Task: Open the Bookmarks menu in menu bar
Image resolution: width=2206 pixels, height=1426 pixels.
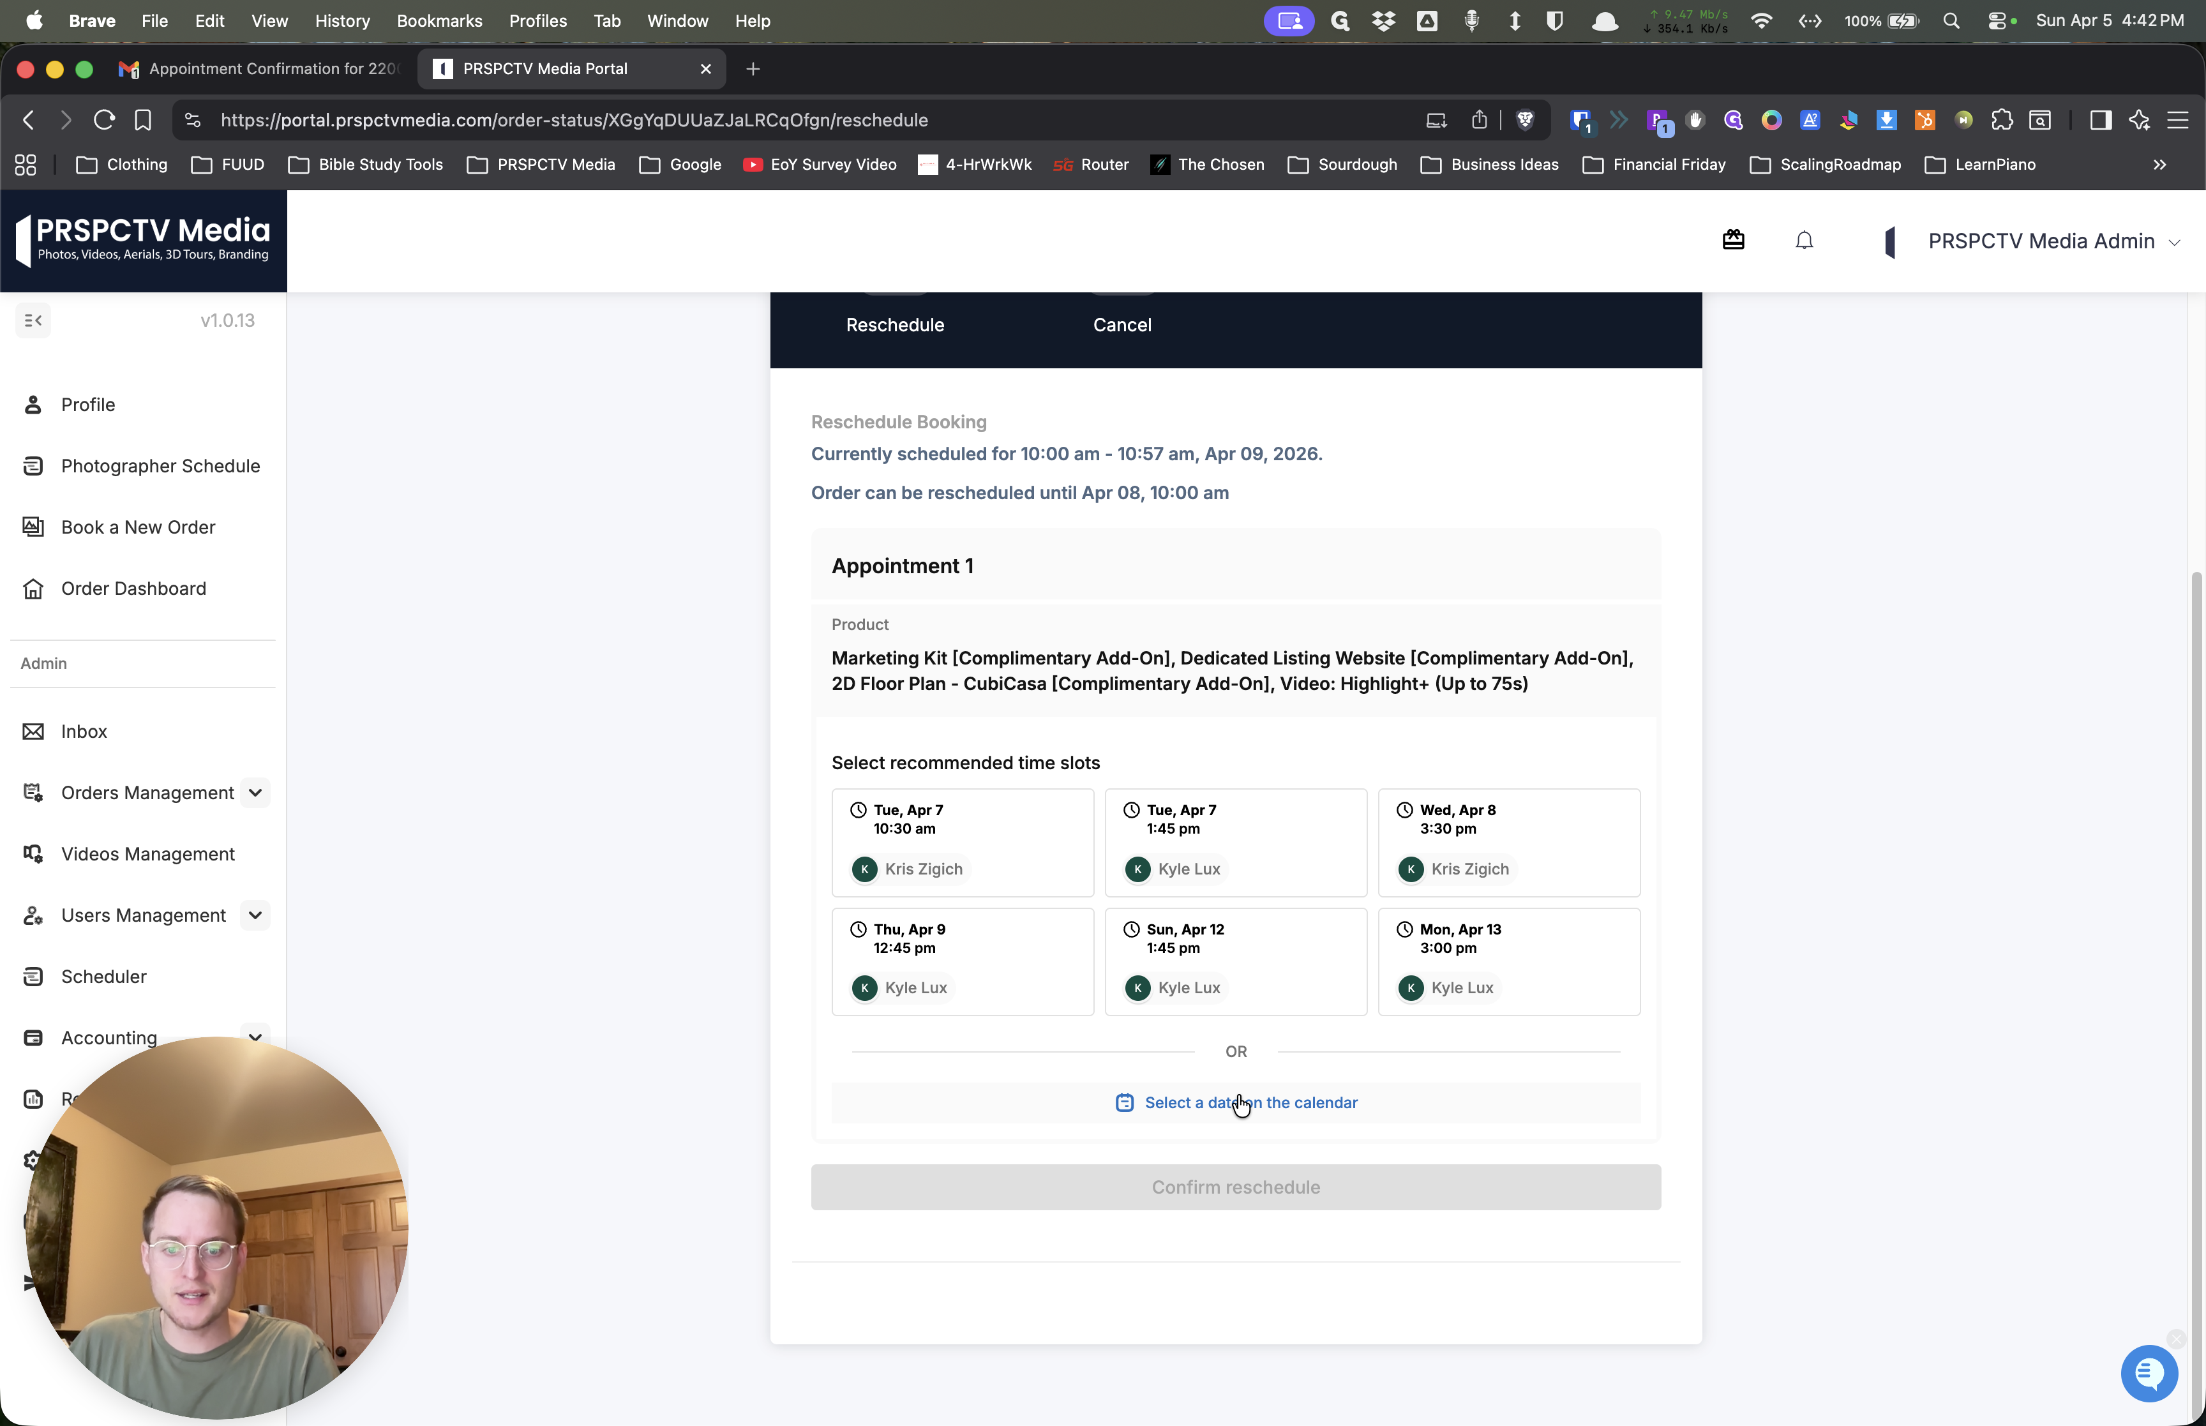Action: point(440,20)
